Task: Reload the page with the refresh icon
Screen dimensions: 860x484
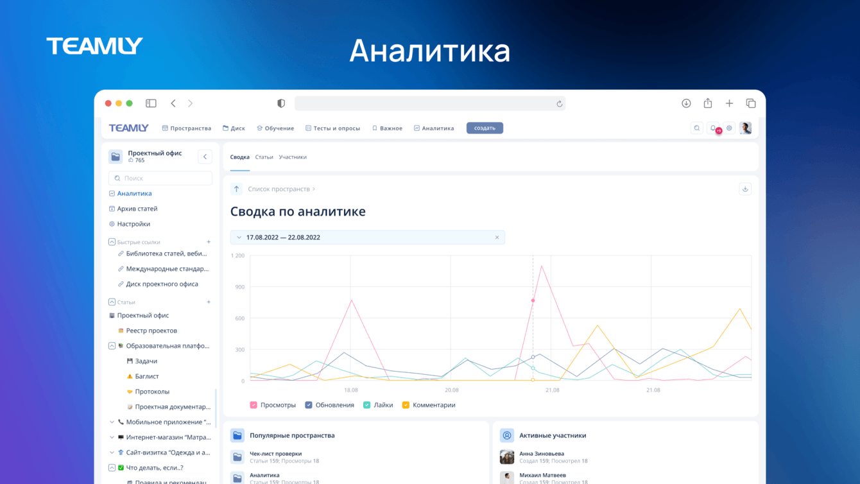Action: (x=559, y=104)
